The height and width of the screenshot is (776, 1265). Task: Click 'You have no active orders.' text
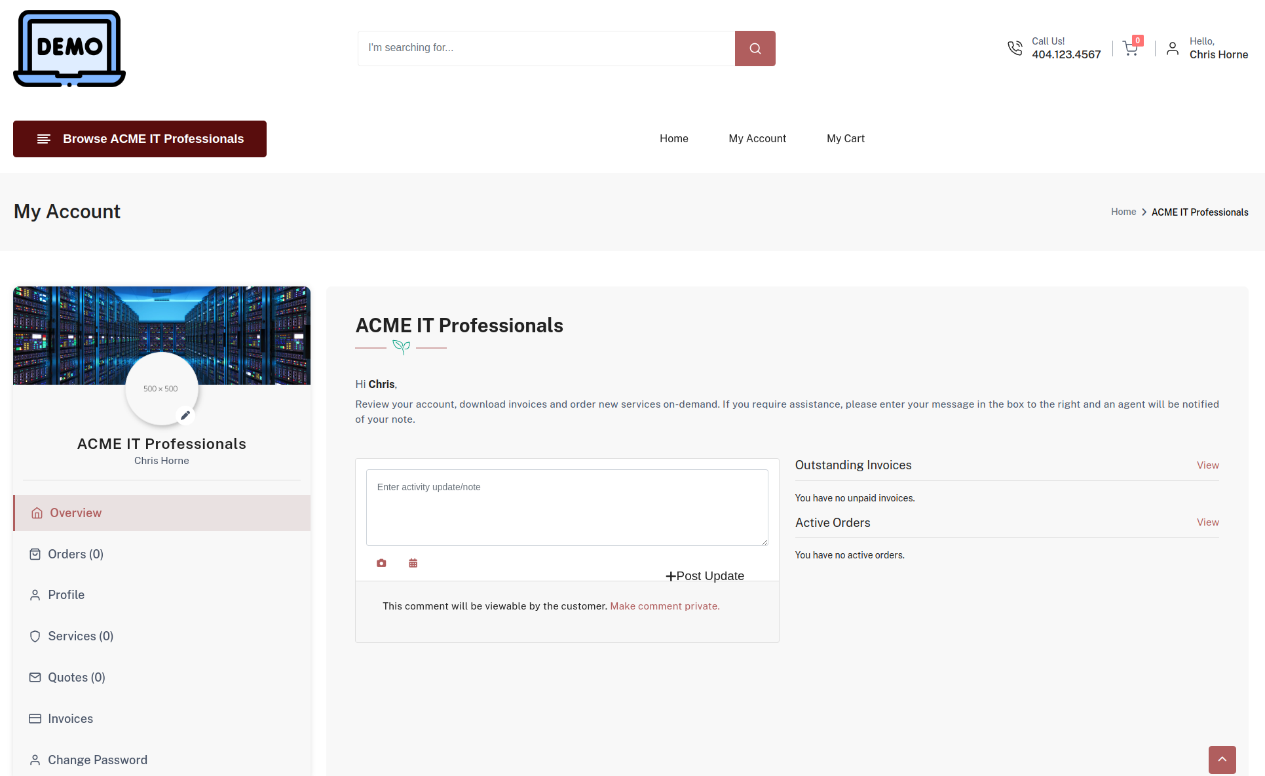coord(850,555)
